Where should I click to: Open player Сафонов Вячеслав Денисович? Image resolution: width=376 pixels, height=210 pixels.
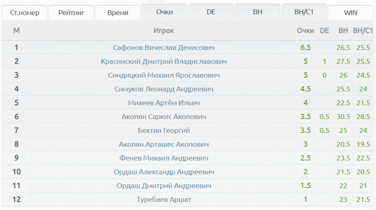click(x=164, y=48)
